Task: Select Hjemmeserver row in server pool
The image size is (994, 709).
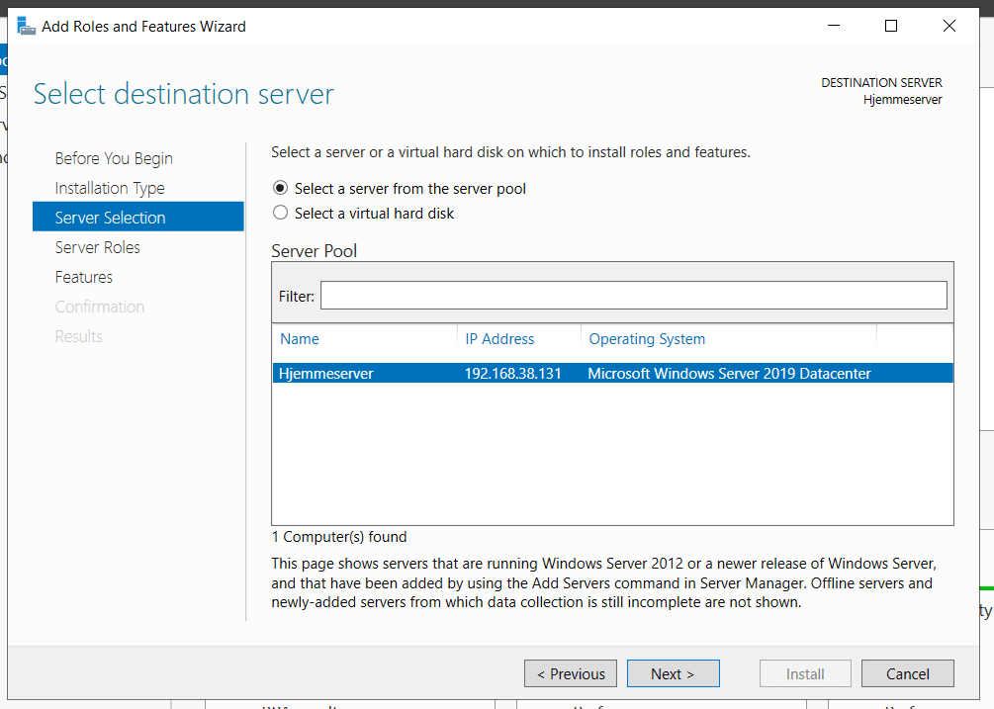Action: (x=327, y=373)
